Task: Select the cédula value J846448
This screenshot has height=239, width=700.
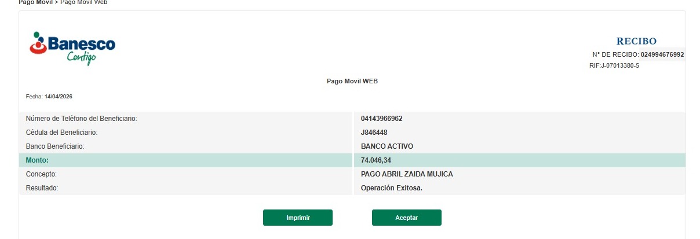Action: click(374, 133)
